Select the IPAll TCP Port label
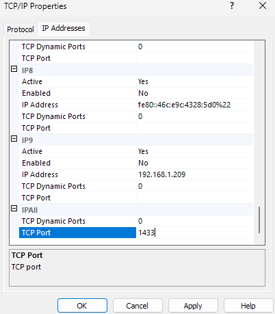This screenshot has height=314, width=275. pos(77,233)
